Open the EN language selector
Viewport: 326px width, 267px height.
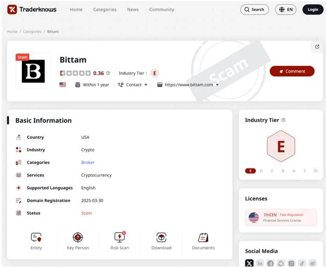(x=286, y=9)
